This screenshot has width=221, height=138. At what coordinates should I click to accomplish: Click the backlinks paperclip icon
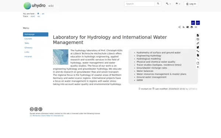(198, 43)
